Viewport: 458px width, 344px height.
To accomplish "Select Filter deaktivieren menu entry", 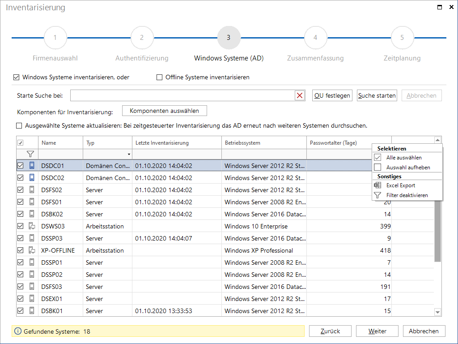I will [x=407, y=195].
